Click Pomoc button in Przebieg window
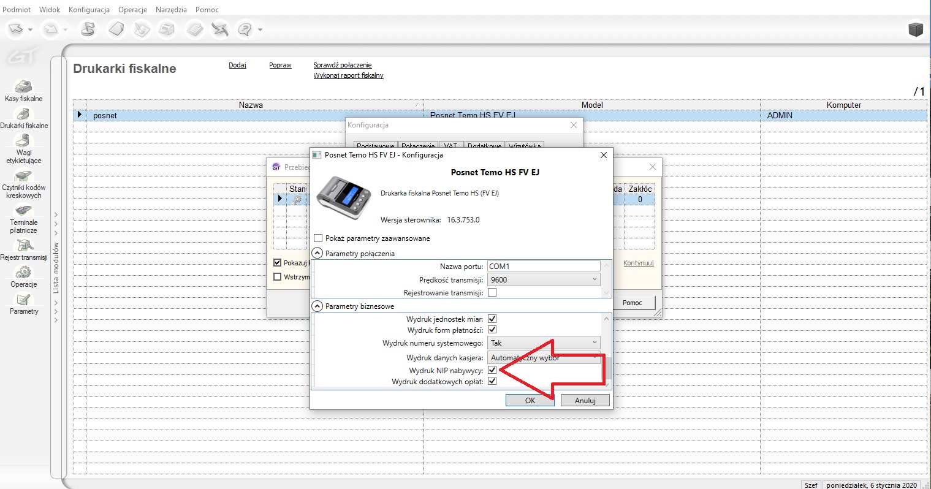 (x=633, y=303)
